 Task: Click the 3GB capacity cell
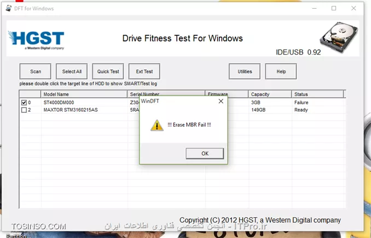(256, 103)
